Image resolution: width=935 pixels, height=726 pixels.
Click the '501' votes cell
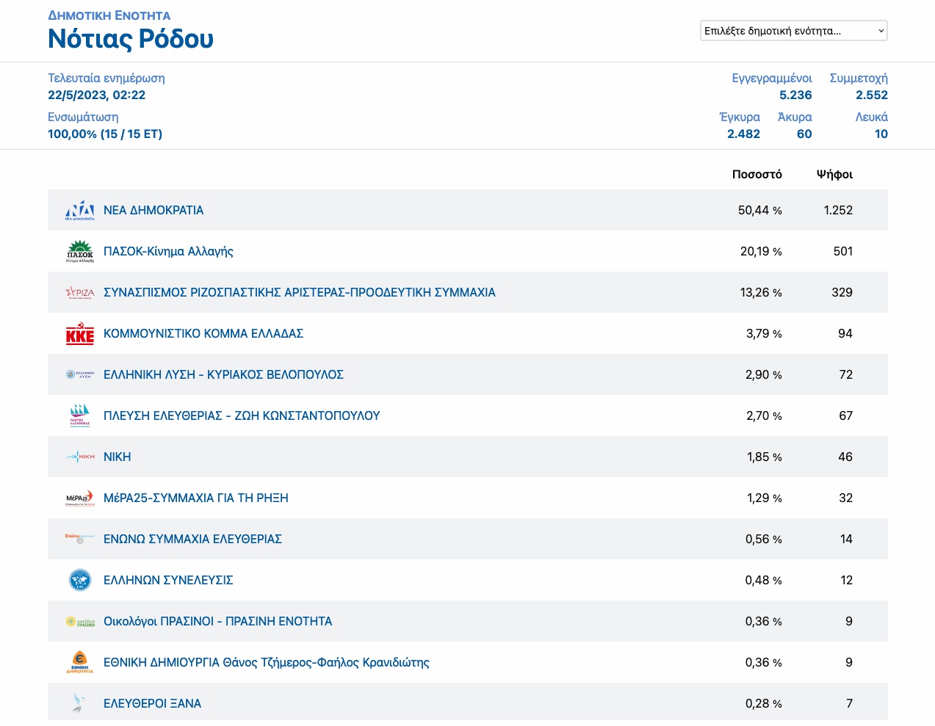pos(843,251)
